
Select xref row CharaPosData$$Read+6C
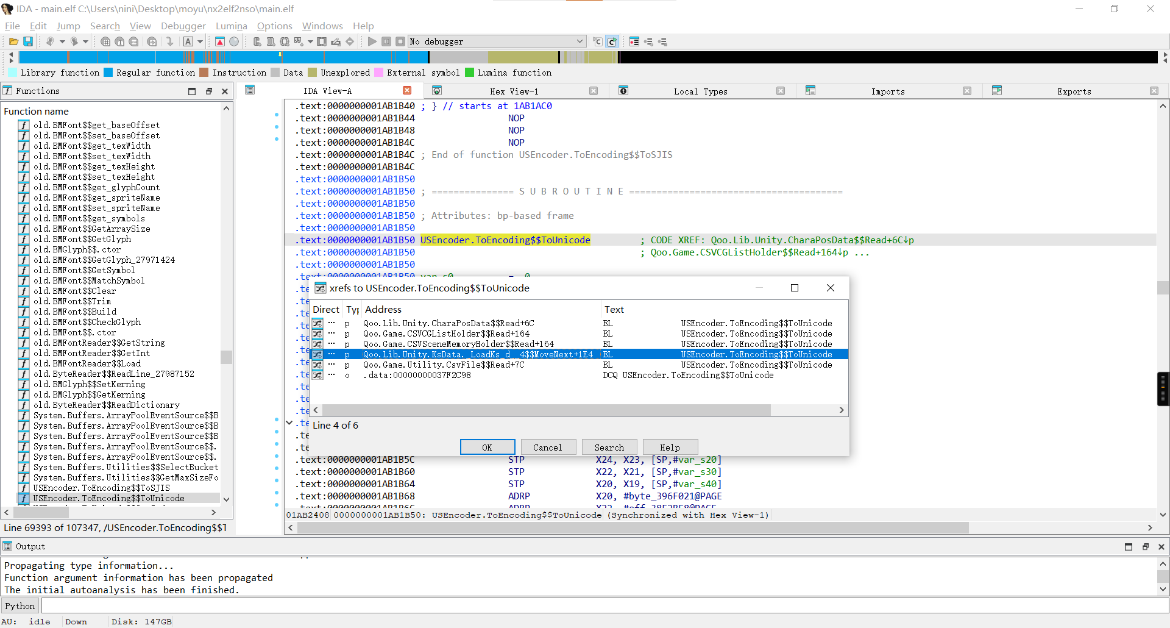579,323
